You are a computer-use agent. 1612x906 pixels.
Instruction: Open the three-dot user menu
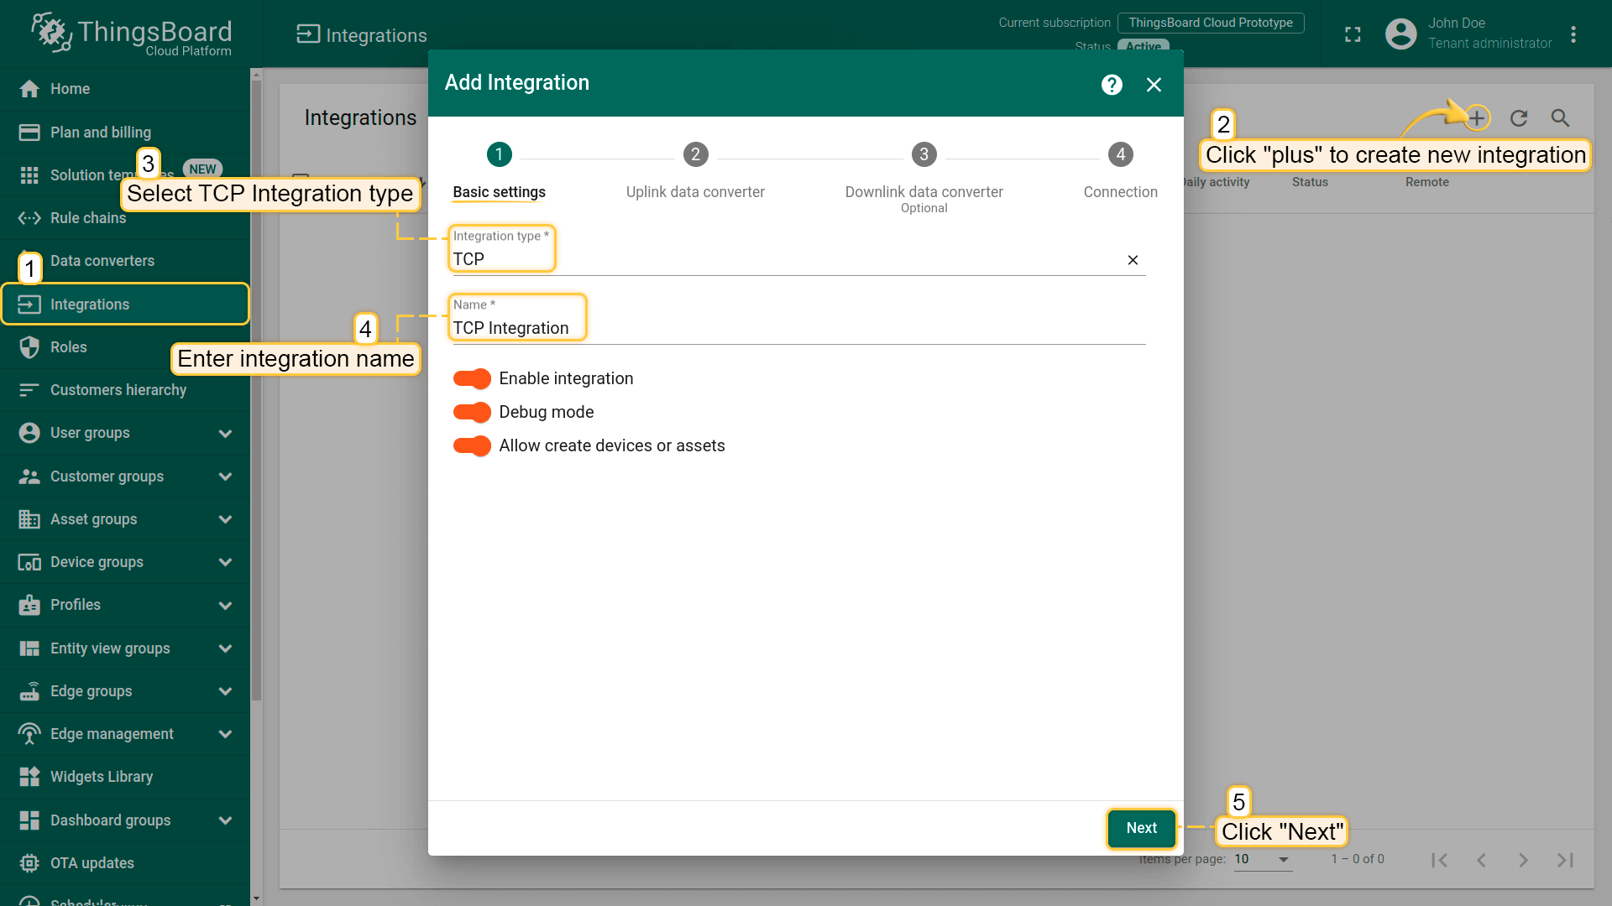(1573, 34)
